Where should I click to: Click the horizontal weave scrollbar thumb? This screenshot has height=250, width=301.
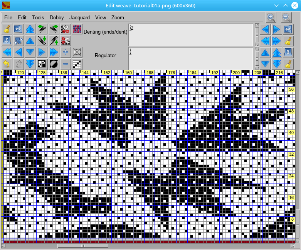(x=83, y=246)
